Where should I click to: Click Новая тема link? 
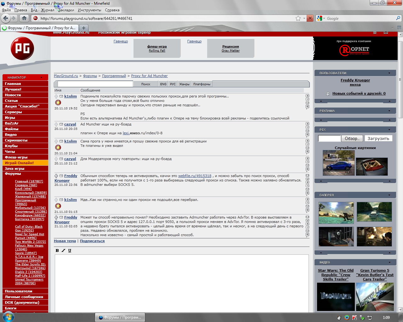click(x=65, y=241)
